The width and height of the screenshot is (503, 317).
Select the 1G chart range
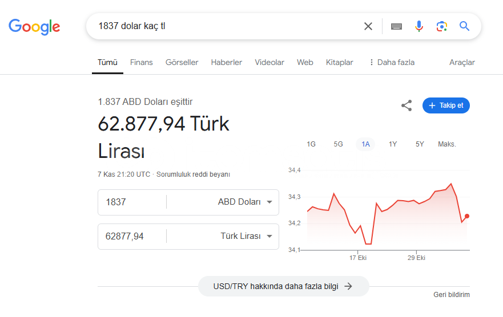pyautogui.click(x=311, y=144)
